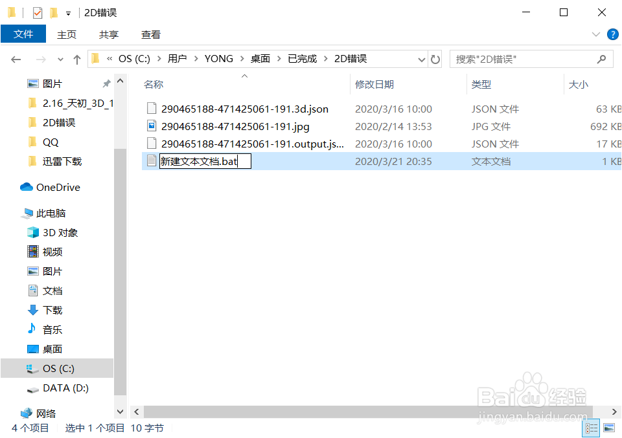Click 已完成 in the address breadcrumb

(303, 59)
